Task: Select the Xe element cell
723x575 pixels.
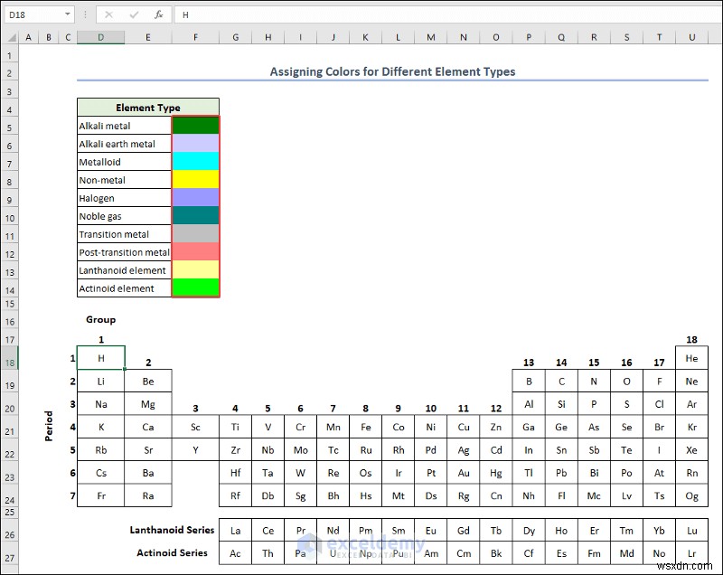Action: click(691, 450)
